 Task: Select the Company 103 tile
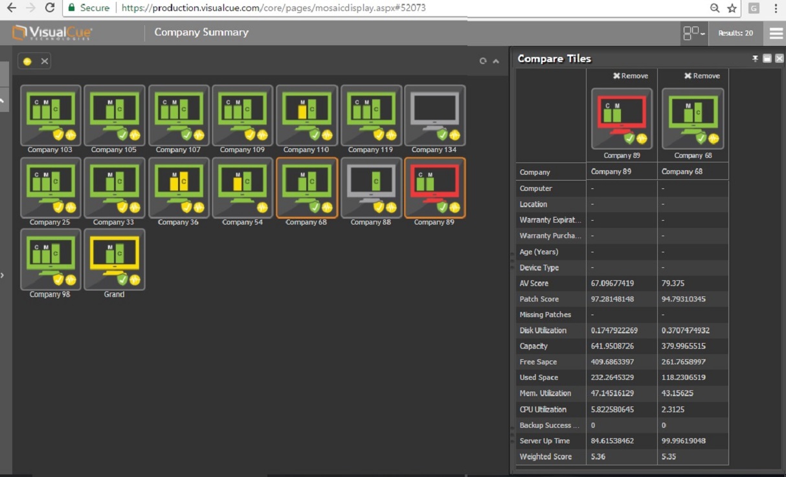51,115
